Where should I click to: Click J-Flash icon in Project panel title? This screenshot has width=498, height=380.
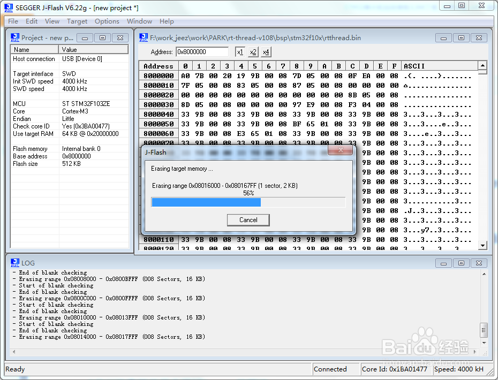[x=15, y=38]
